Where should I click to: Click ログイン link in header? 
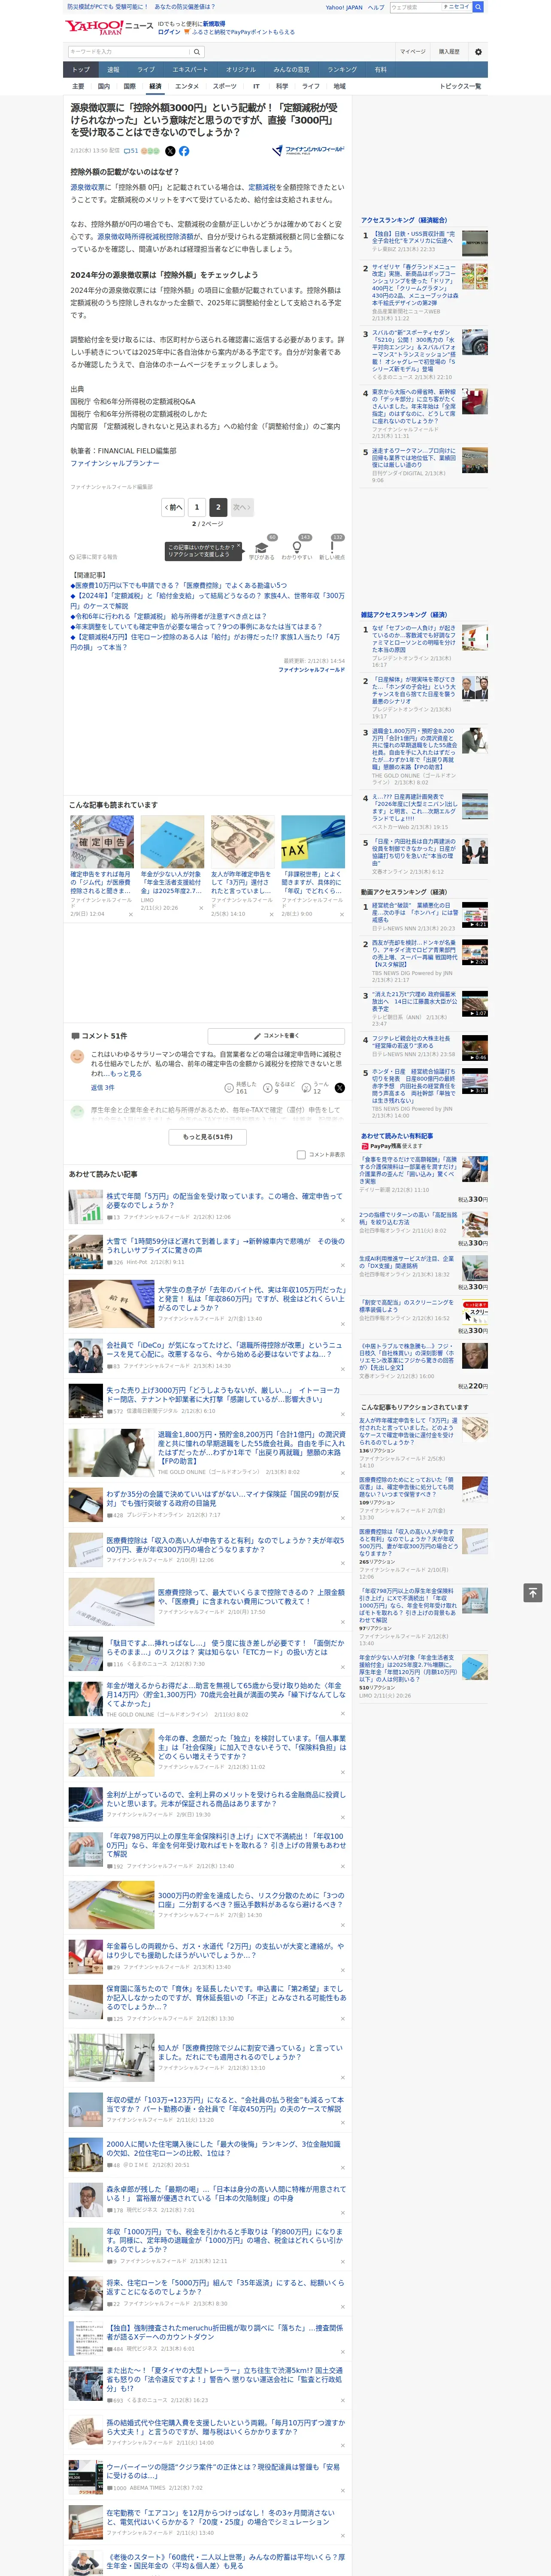point(169,32)
